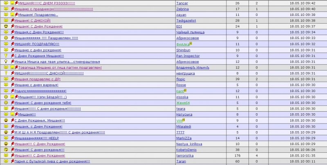Screen dimensions: 327x165
Task: Click the date '18.05.10 00:11'
Action: 302,161
